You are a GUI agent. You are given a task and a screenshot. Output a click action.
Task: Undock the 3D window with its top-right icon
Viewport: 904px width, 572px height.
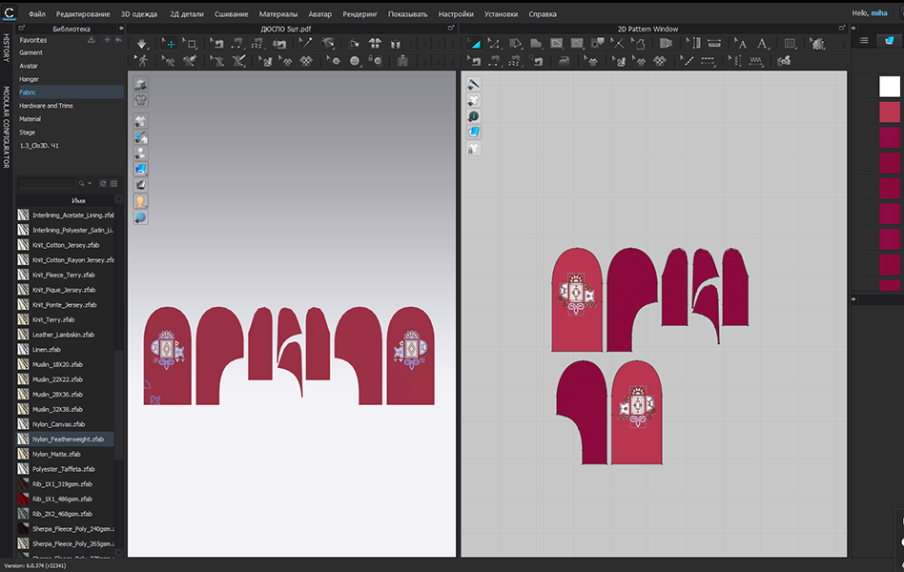pyautogui.click(x=451, y=28)
